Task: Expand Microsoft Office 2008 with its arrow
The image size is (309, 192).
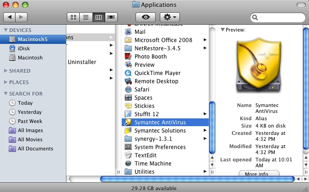Action: 205,40
